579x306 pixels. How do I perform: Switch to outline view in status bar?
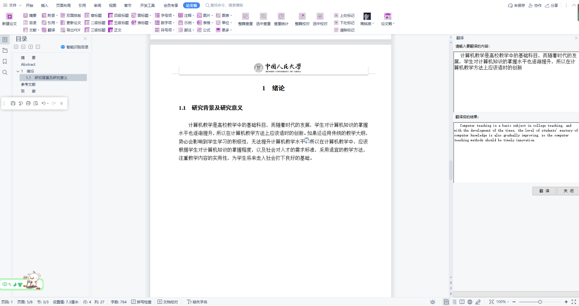pos(454,302)
